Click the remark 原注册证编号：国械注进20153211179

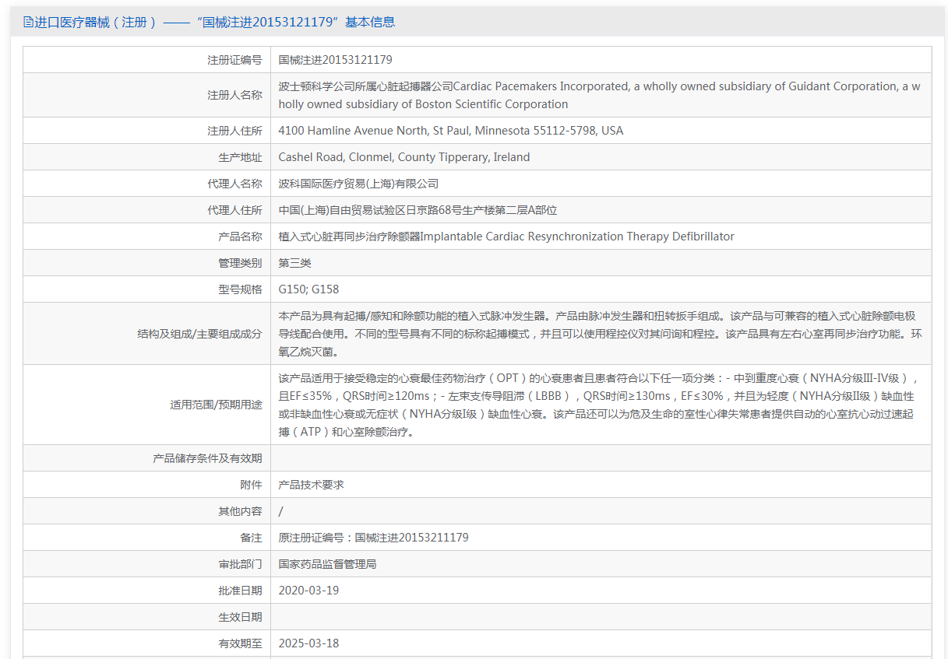(374, 538)
